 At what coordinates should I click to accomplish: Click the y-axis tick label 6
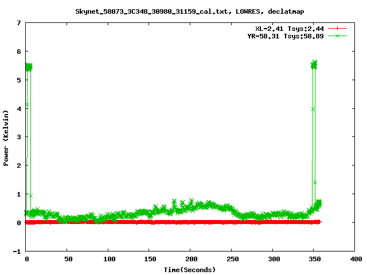pos(19,52)
